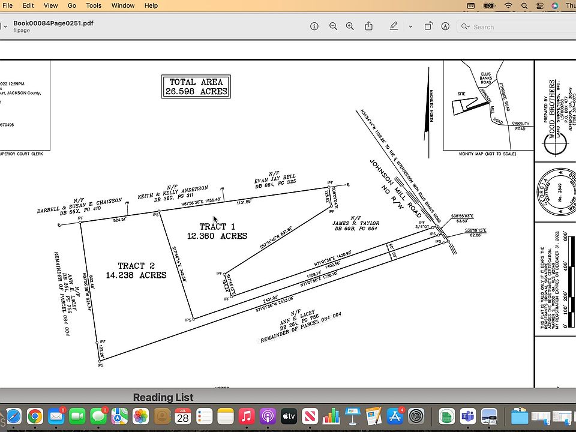
Task: Open the View menu
Action: pyautogui.click(x=51, y=5)
